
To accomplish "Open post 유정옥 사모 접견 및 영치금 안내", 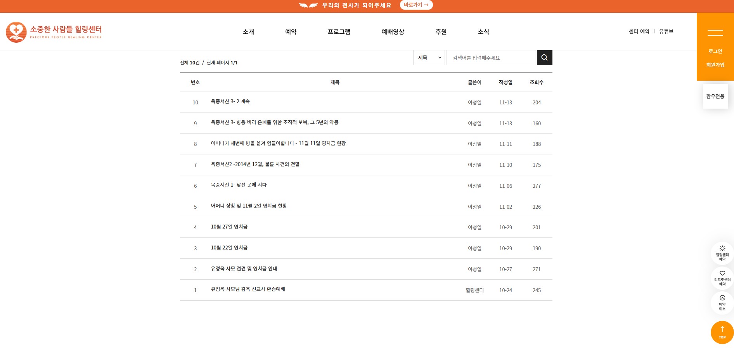I will pyautogui.click(x=244, y=269).
